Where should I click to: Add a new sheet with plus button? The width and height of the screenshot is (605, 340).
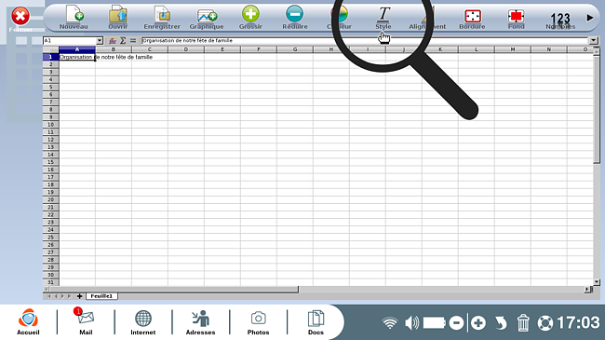pyautogui.click(x=79, y=296)
